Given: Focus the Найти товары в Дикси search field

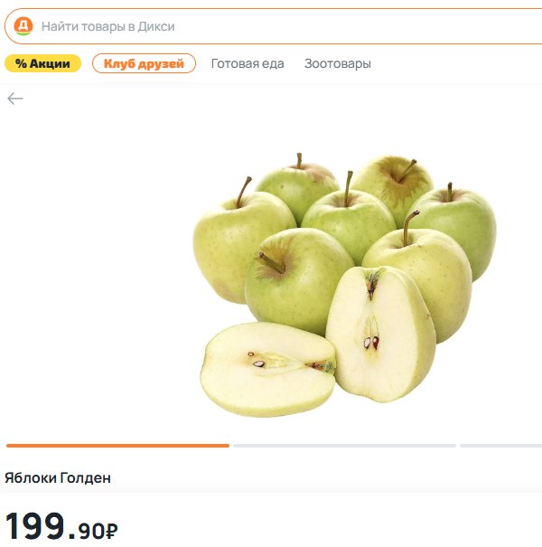Looking at the screenshot, I should (274, 26).
